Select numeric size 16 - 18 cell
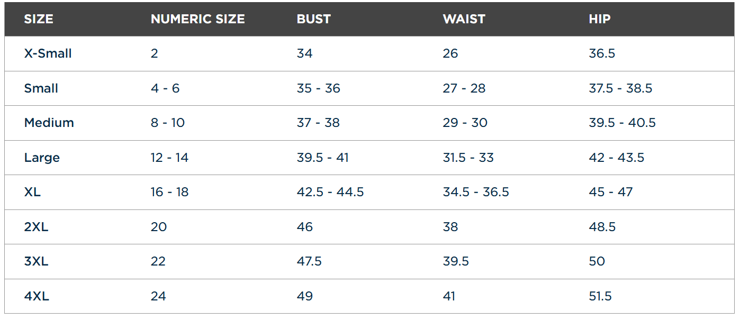The image size is (740, 320). pyautogui.click(x=169, y=192)
